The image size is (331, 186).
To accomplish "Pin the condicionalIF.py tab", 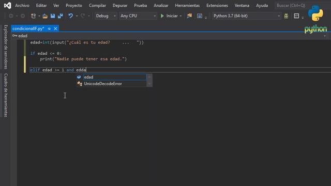I will [49, 29].
